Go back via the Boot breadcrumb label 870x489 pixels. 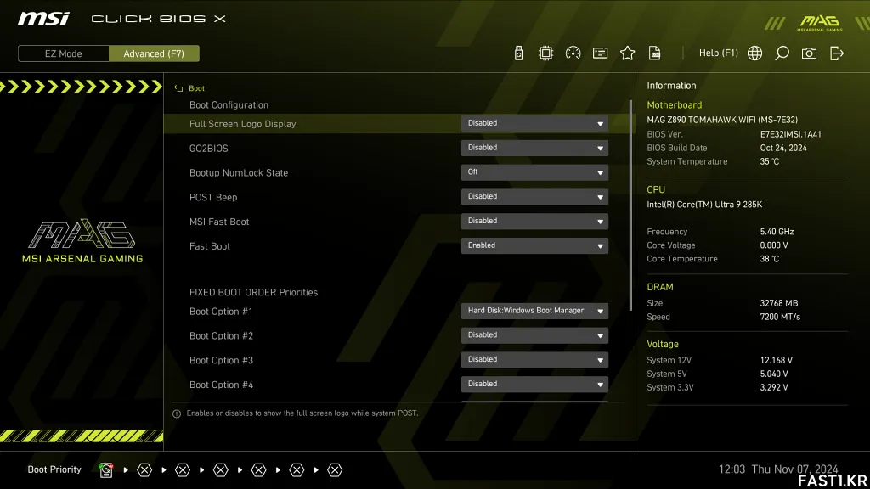196,88
